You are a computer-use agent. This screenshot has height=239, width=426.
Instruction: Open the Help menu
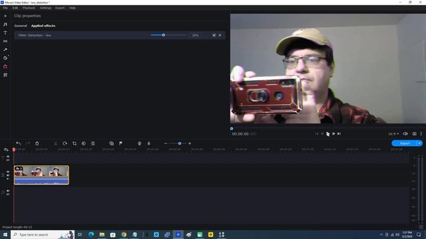point(73,8)
